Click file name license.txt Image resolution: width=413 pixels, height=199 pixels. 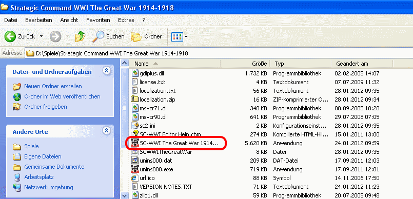pyautogui.click(x=152, y=82)
